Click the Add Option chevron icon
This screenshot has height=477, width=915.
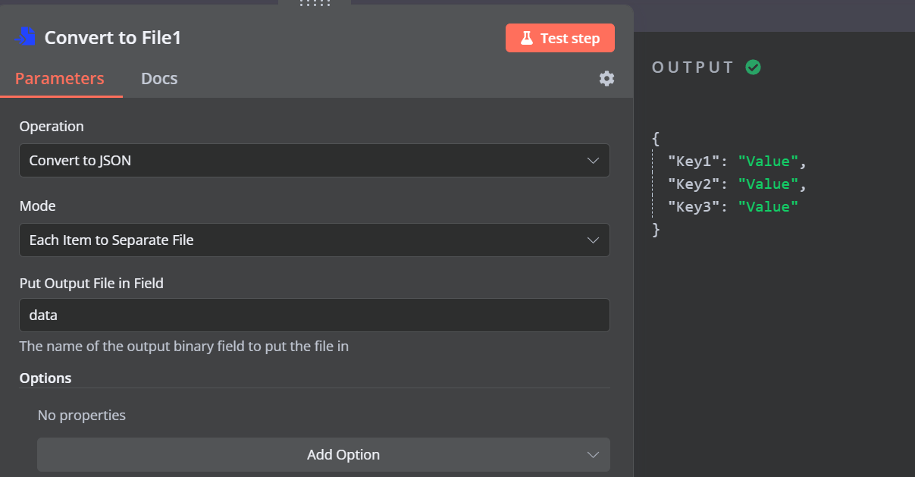coord(594,454)
